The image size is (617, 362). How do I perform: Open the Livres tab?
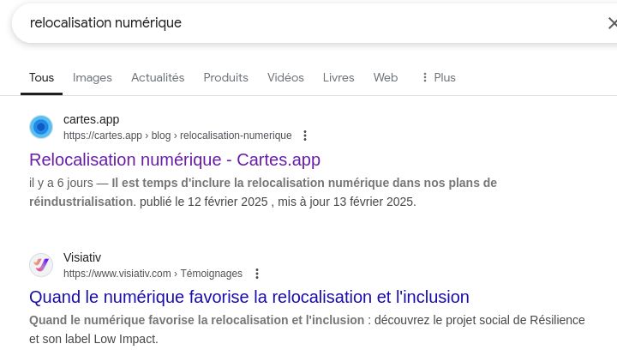pyautogui.click(x=338, y=77)
